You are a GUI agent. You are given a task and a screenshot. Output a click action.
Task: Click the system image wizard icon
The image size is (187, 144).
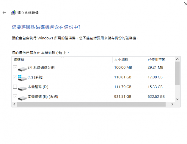pyautogui.click(x=14, y=12)
